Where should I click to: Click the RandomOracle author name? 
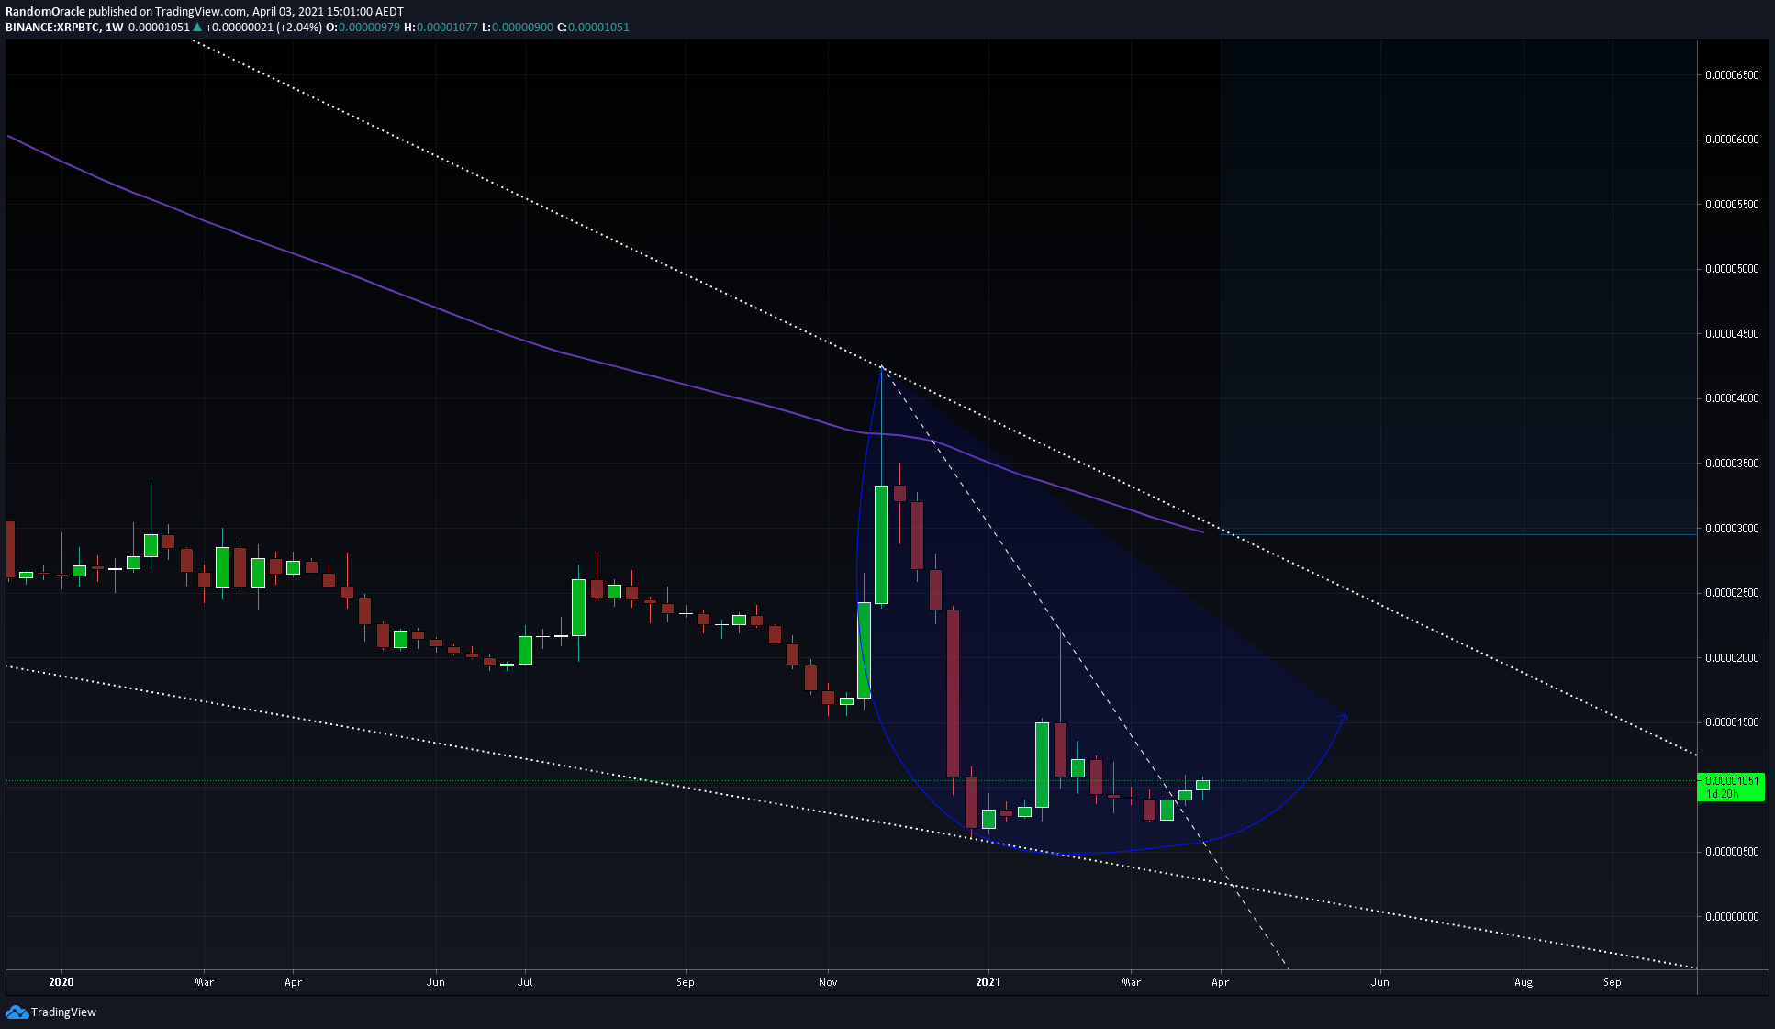[x=45, y=12]
